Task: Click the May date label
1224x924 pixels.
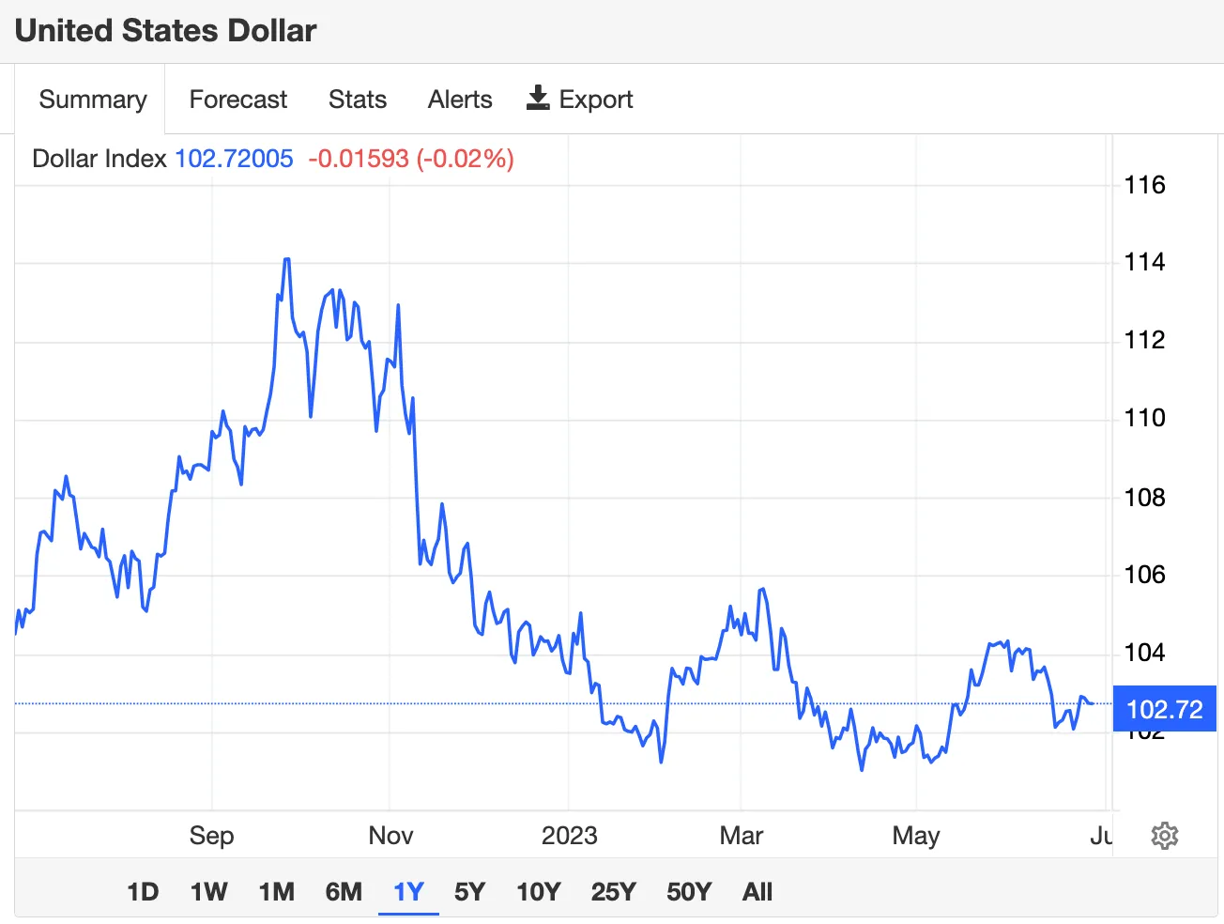Action: click(916, 836)
